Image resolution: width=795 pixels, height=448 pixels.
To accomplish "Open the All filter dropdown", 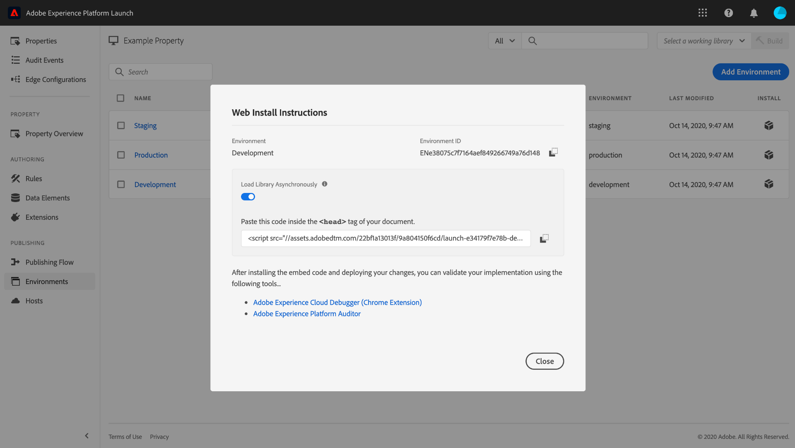I will point(504,41).
